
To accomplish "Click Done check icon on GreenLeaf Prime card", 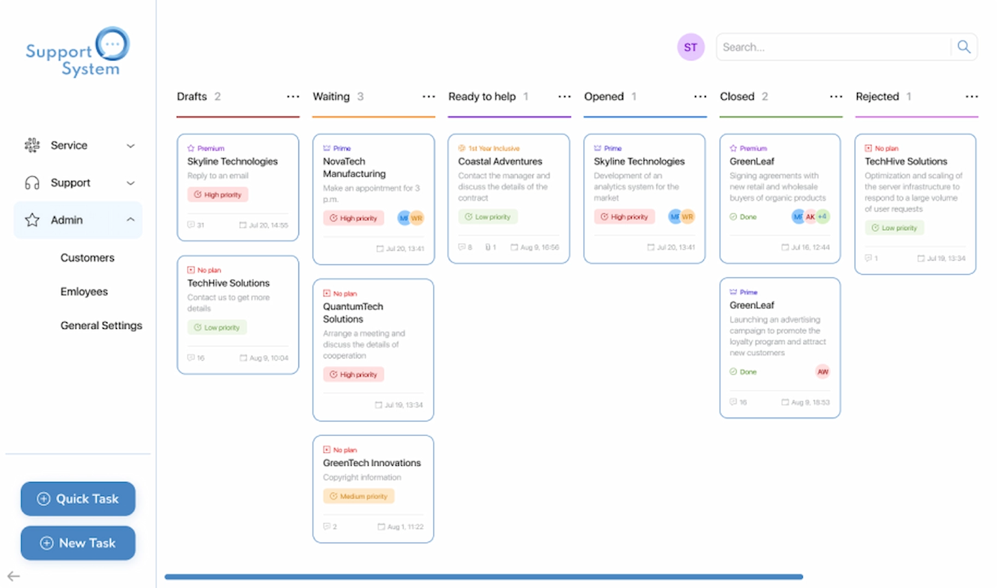I will click(x=733, y=372).
